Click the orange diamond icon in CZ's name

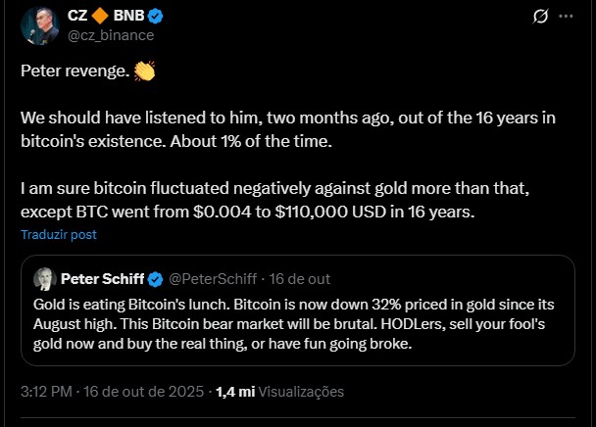[x=101, y=16]
